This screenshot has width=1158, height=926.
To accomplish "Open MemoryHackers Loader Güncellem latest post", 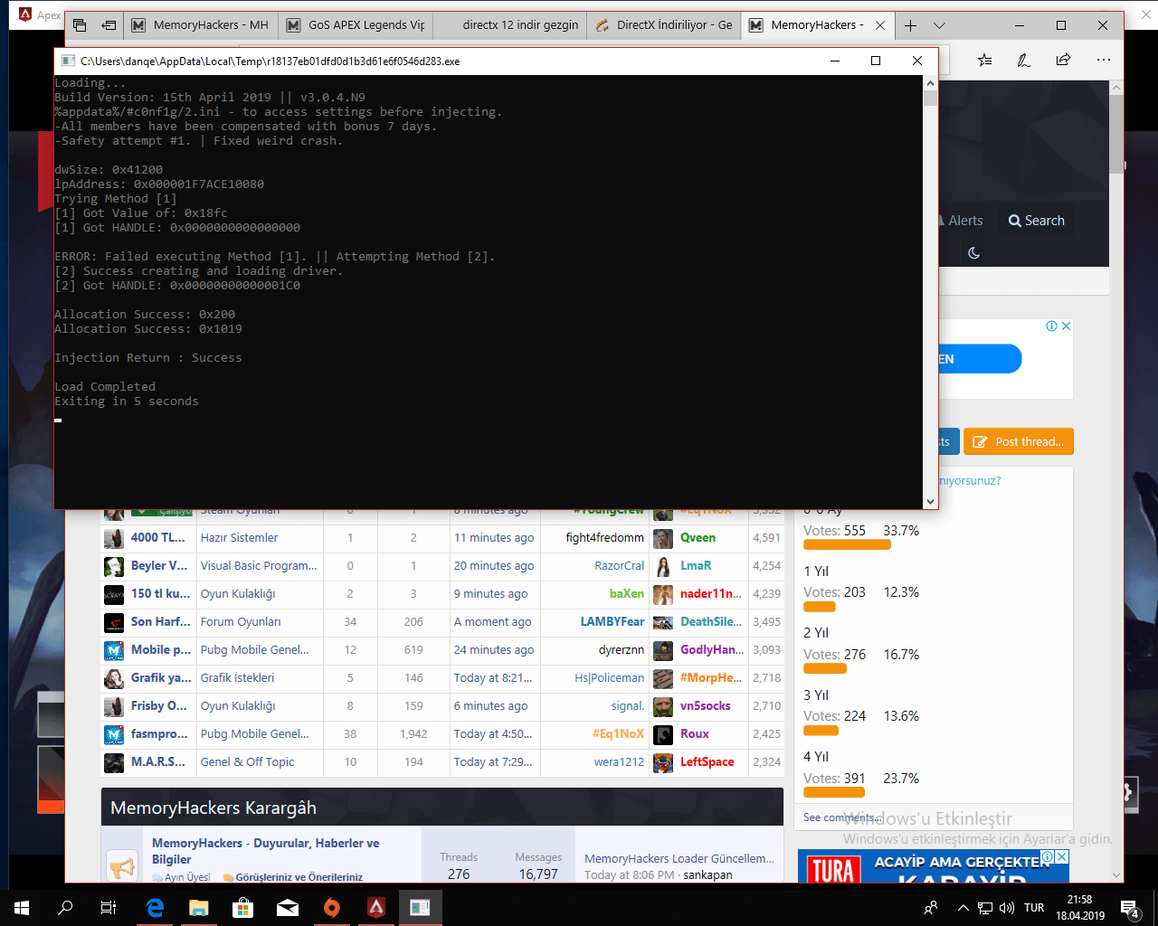I will pyautogui.click(x=679, y=858).
